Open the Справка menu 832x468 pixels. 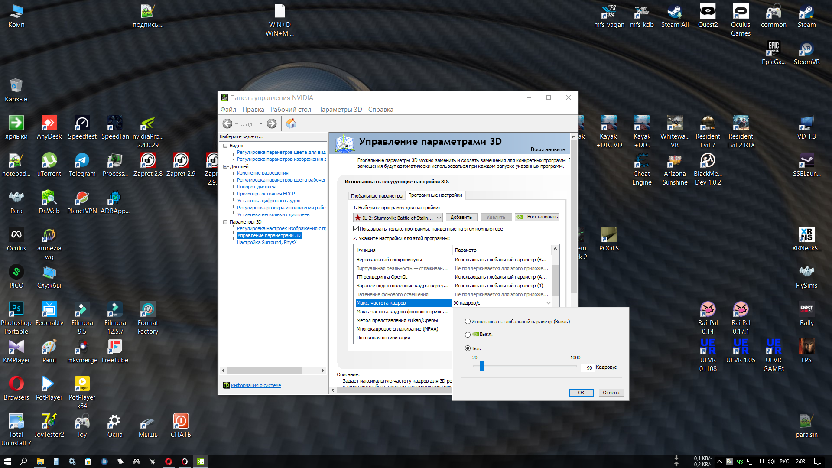coord(380,110)
